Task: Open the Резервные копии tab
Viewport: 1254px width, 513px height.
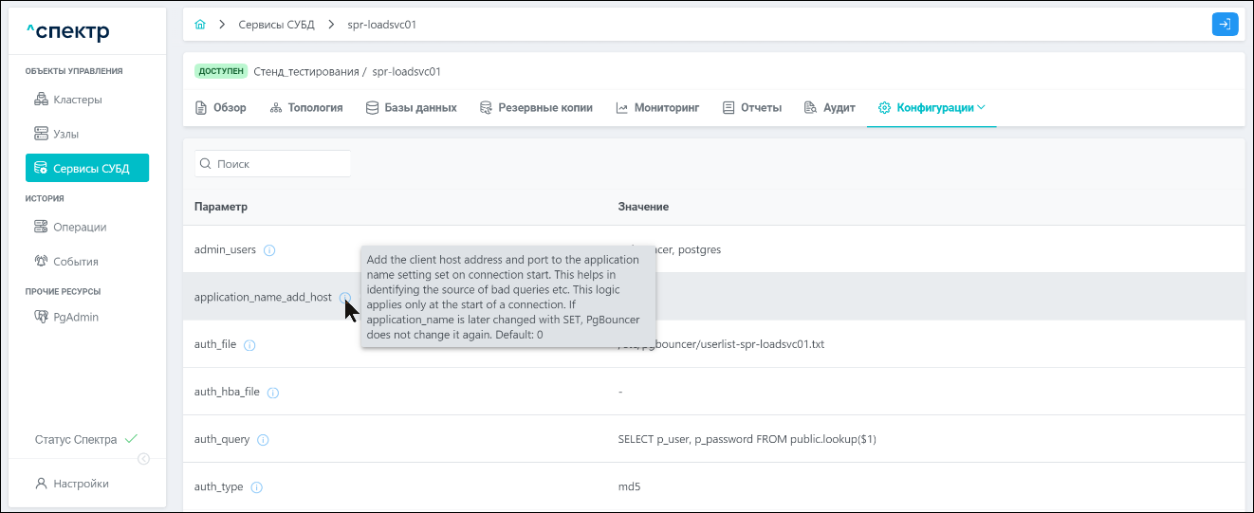Action: coord(536,108)
